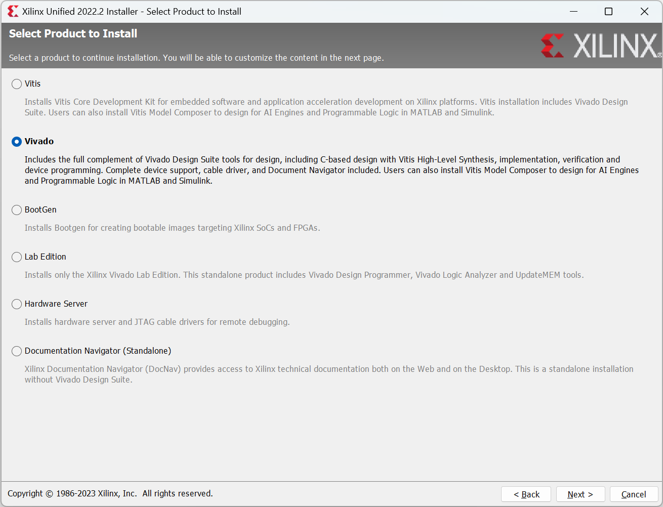The image size is (663, 507).
Task: Click the Bootgen bootable images description
Action: click(x=172, y=228)
